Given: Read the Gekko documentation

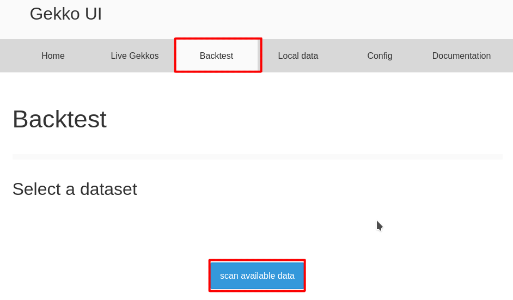Looking at the screenshot, I should click(461, 56).
